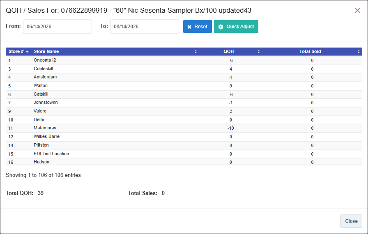Click the Reset button
The height and width of the screenshot is (234, 368).
pos(198,27)
